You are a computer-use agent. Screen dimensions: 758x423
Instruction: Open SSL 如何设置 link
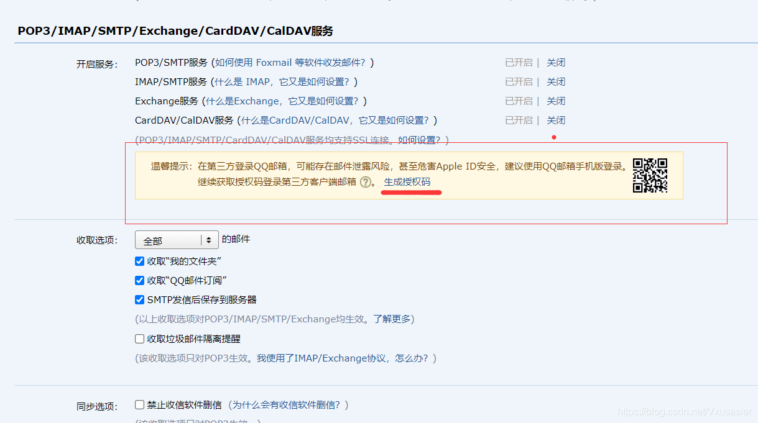[x=420, y=140]
